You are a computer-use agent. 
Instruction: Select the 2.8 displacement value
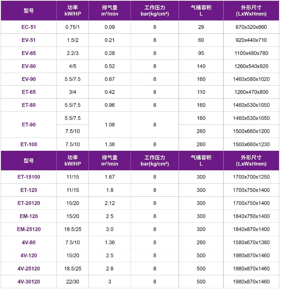click(x=110, y=268)
